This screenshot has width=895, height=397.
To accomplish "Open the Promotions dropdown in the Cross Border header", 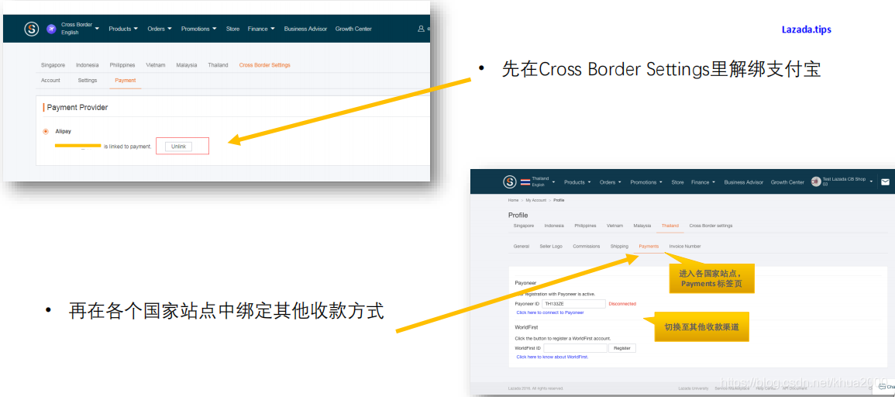I will point(198,29).
